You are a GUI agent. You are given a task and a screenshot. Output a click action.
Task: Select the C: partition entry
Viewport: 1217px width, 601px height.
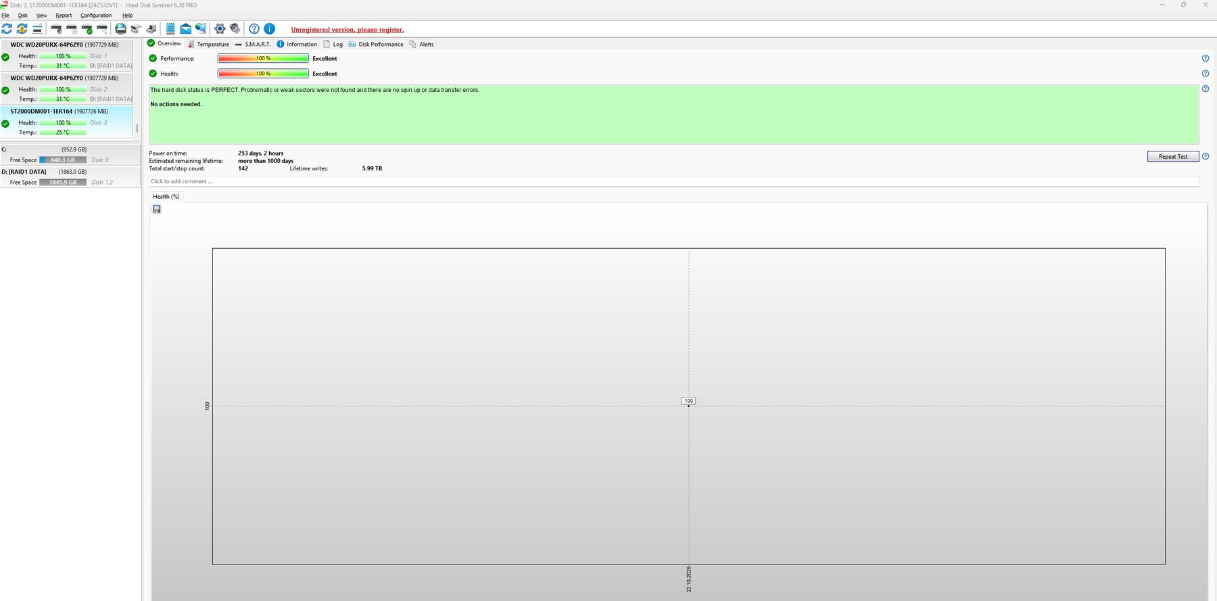pos(70,155)
